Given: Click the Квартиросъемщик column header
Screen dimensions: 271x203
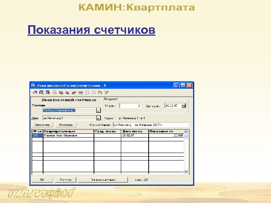Looking at the screenshot, I should coord(69,131).
